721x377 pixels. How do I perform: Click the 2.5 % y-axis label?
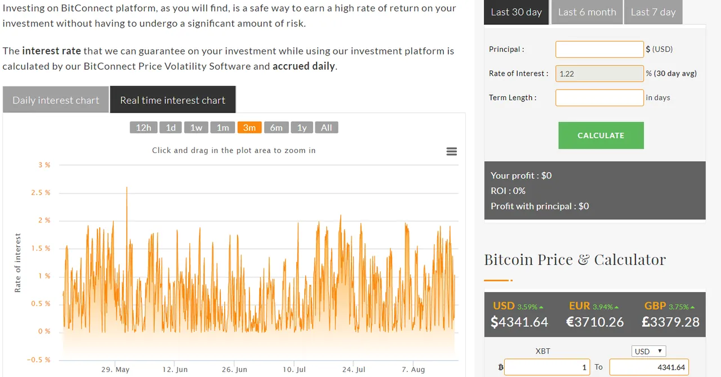(41, 192)
